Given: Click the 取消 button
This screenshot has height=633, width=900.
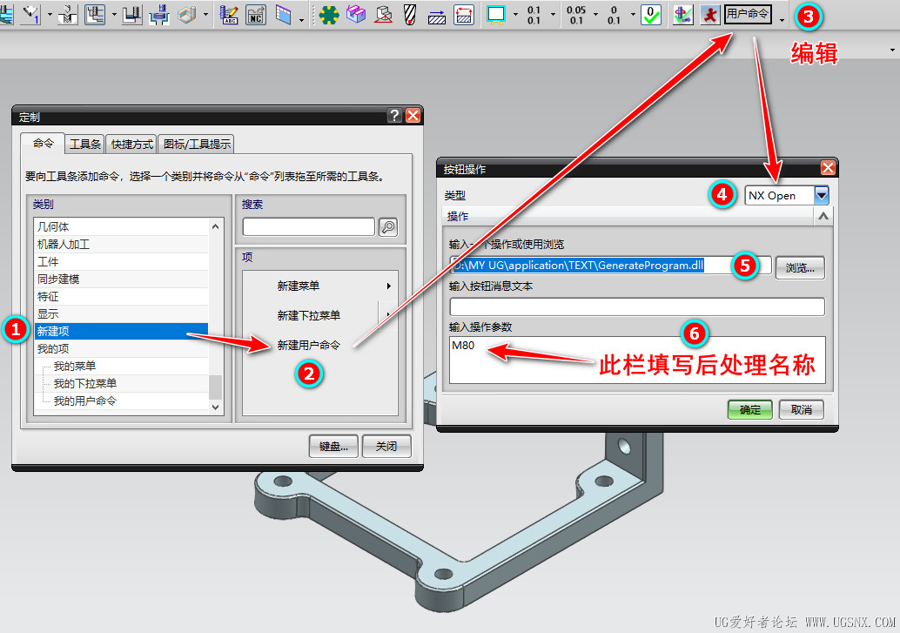Looking at the screenshot, I should point(802,409).
